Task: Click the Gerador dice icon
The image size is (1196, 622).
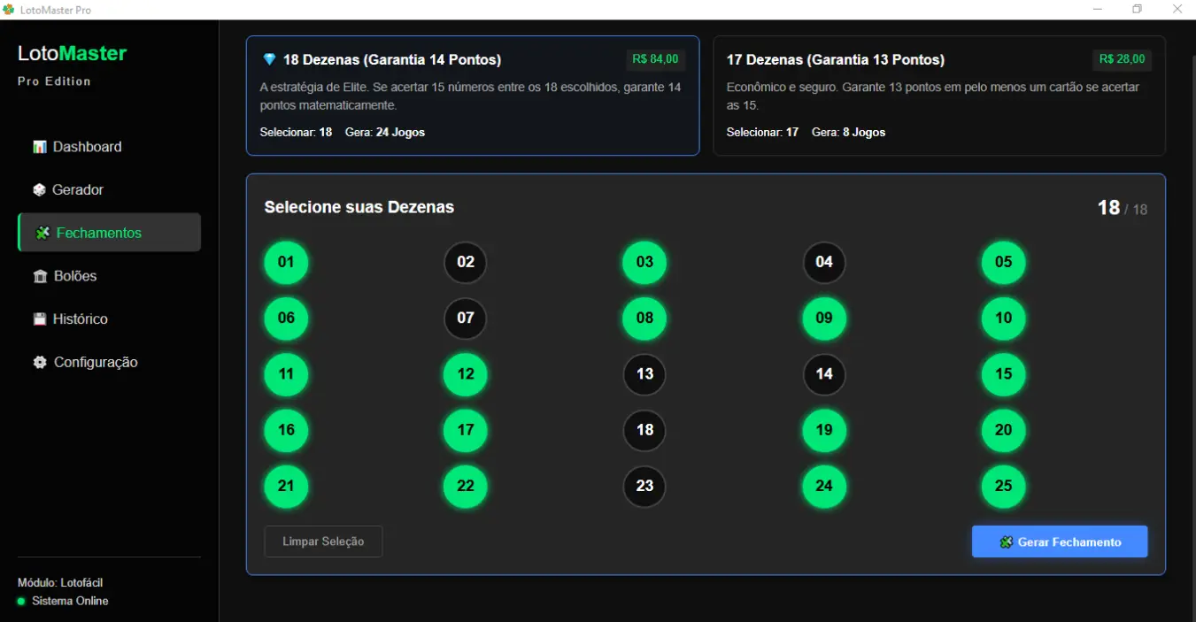Action: point(40,190)
